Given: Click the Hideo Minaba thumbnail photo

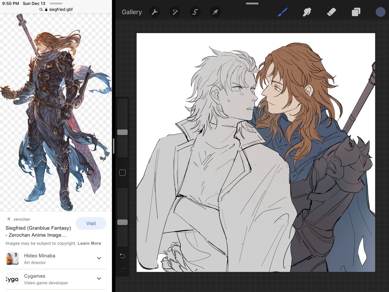Looking at the screenshot, I should point(12,259).
